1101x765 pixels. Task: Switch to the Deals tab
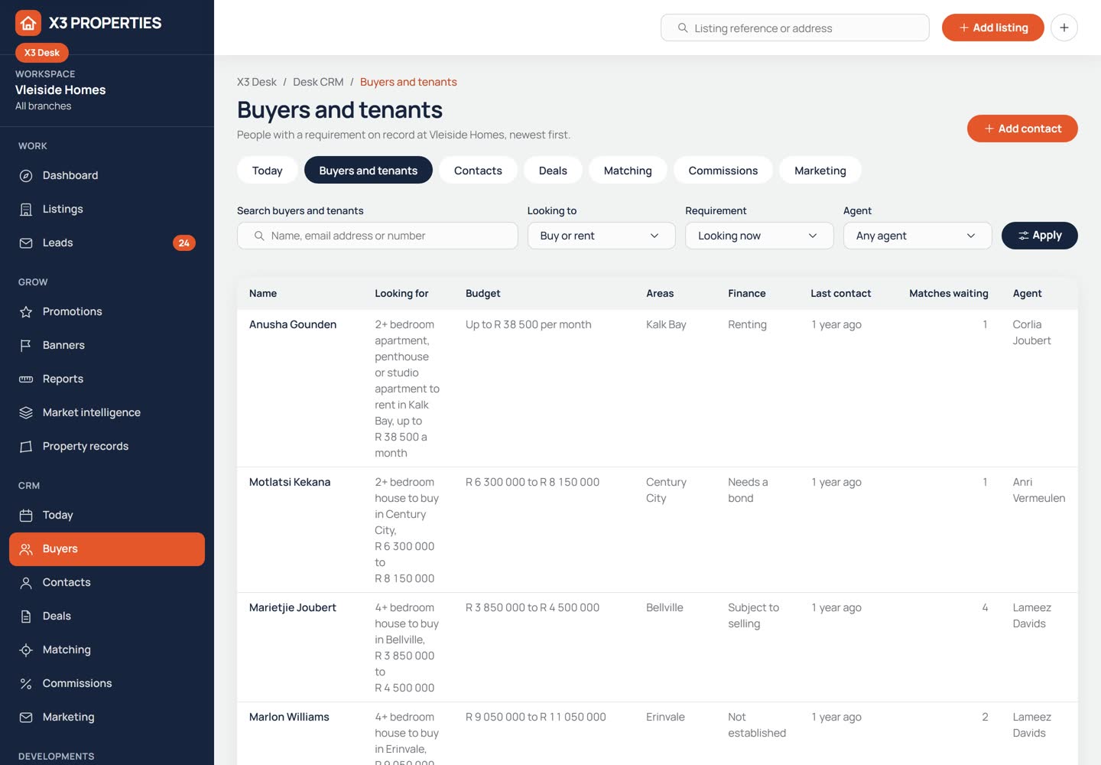(x=553, y=170)
